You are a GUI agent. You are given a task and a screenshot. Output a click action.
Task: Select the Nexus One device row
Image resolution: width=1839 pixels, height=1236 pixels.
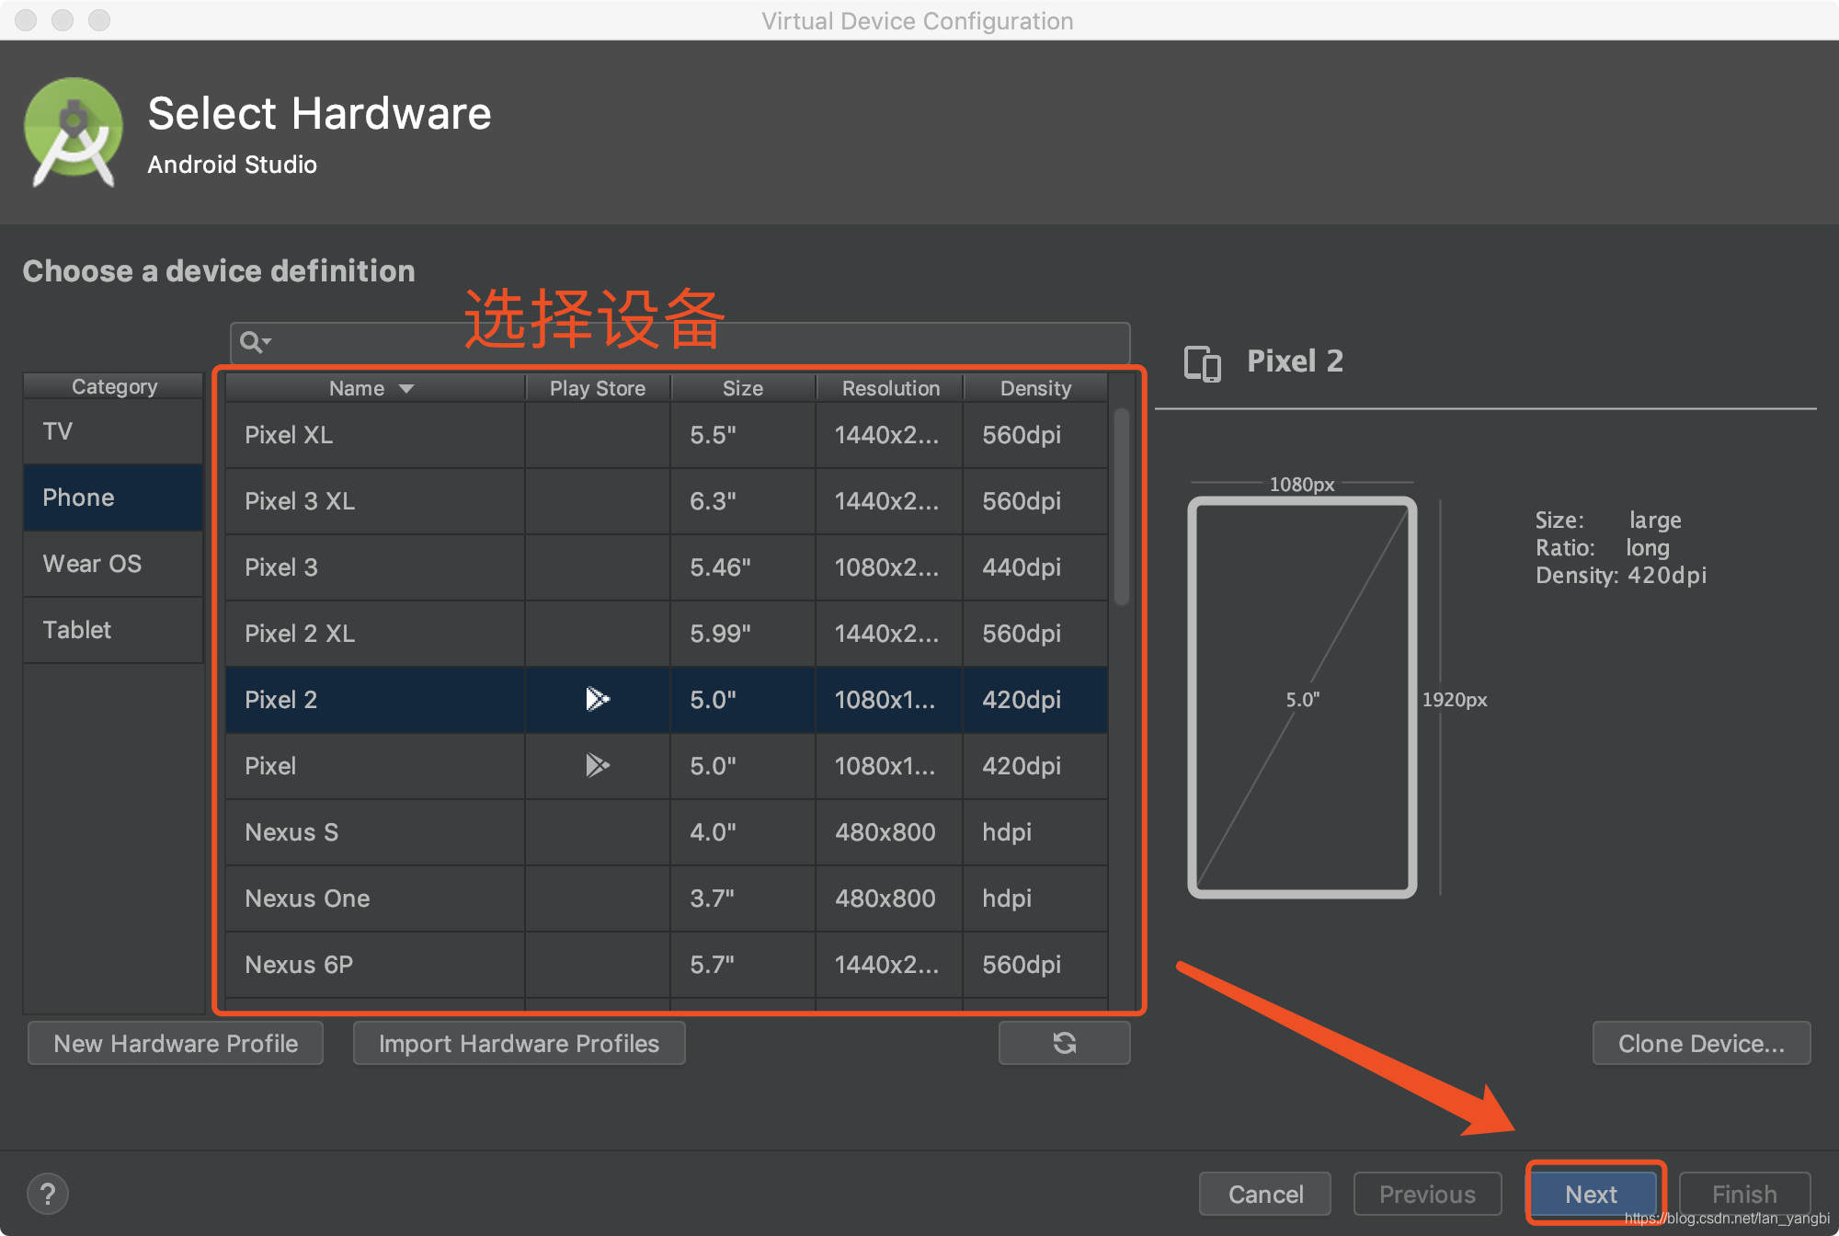667,898
